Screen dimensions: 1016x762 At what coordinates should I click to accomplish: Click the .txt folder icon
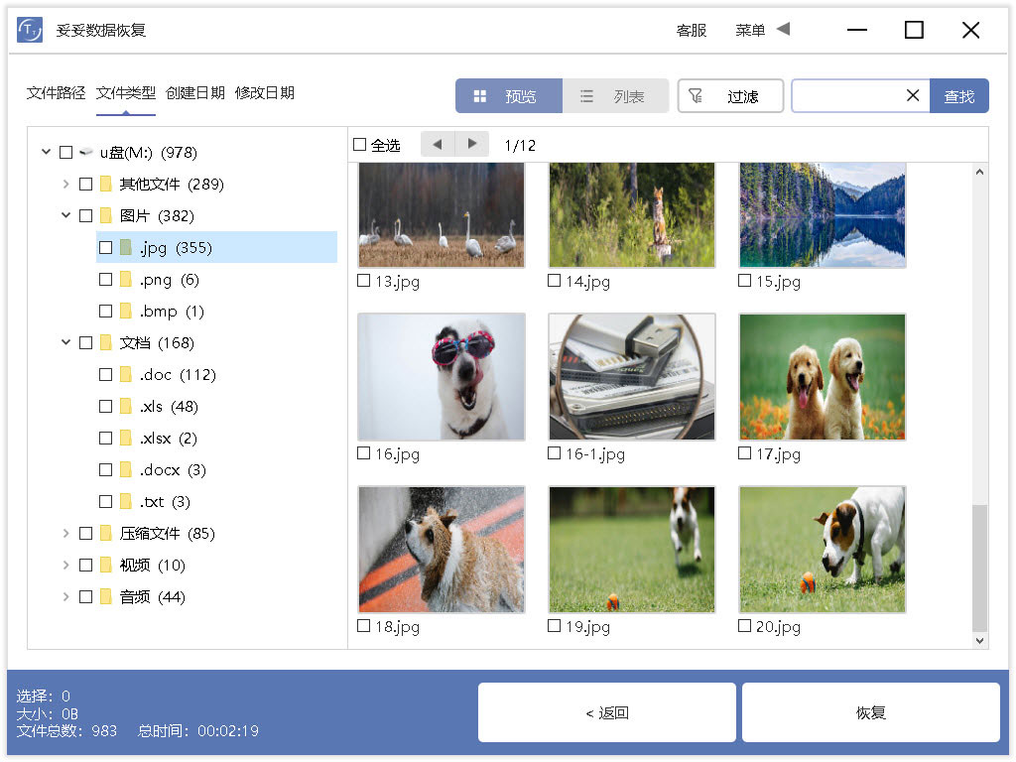pyautogui.click(x=126, y=501)
